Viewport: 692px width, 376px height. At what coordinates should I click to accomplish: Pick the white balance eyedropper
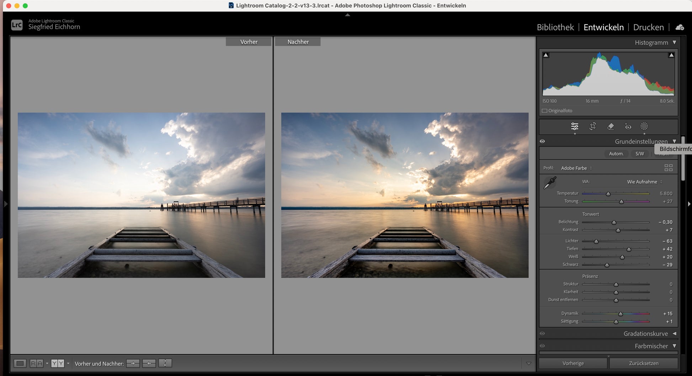(550, 183)
